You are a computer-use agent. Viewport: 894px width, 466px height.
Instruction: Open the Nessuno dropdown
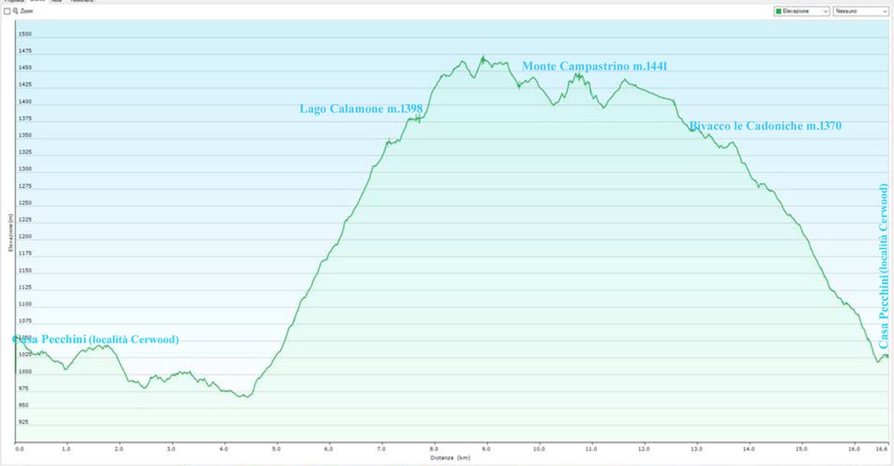pos(860,11)
